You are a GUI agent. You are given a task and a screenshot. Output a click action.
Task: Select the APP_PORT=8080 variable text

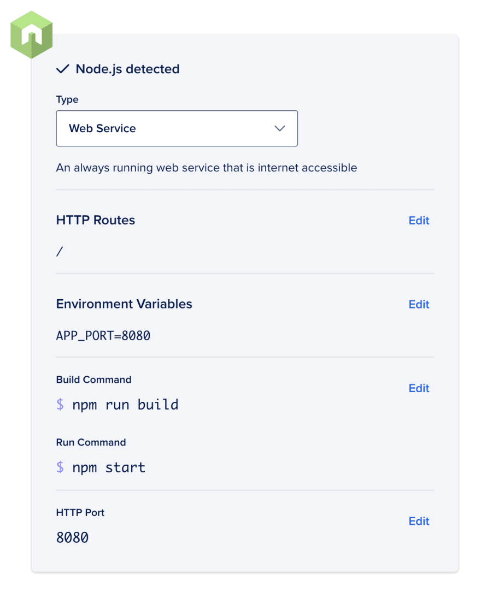click(103, 335)
